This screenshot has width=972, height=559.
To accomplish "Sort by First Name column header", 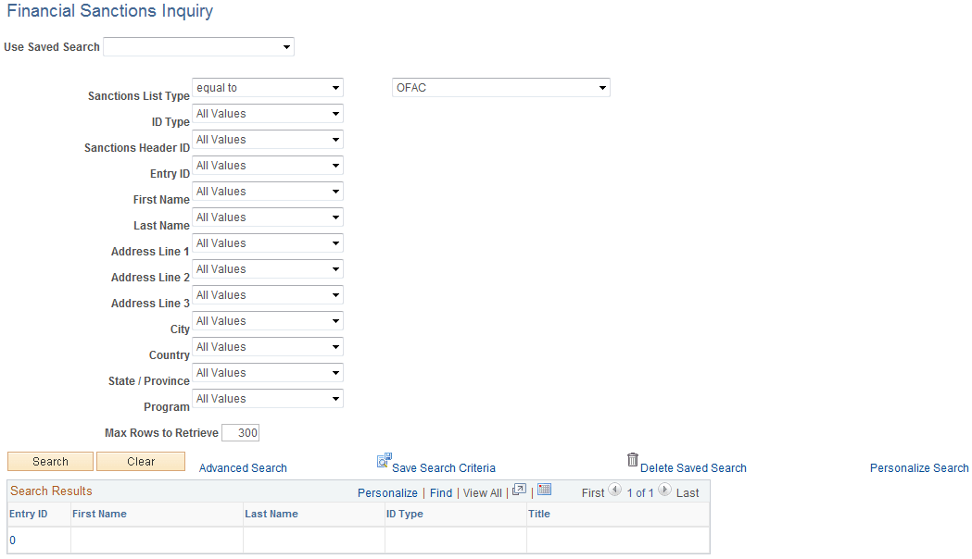I will click(x=99, y=514).
